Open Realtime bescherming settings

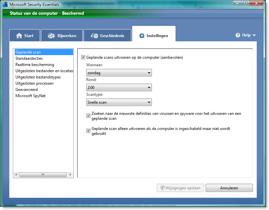coord(44,65)
